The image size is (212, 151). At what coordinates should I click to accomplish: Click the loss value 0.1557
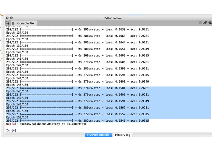(x=120, y=114)
